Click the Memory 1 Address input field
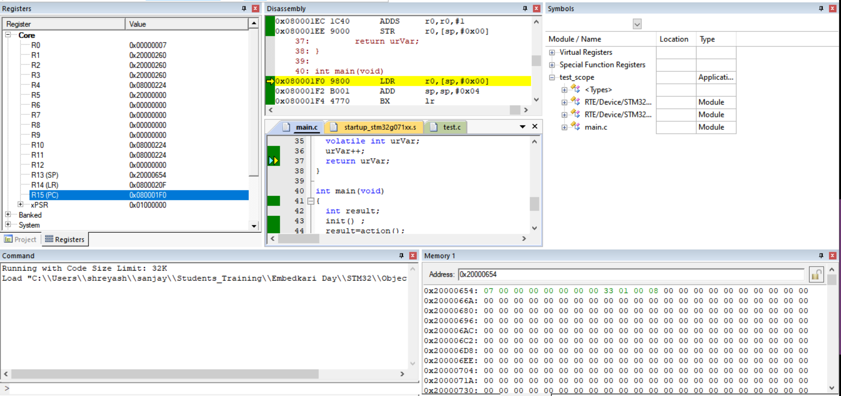This screenshot has width=841, height=396. click(x=630, y=275)
